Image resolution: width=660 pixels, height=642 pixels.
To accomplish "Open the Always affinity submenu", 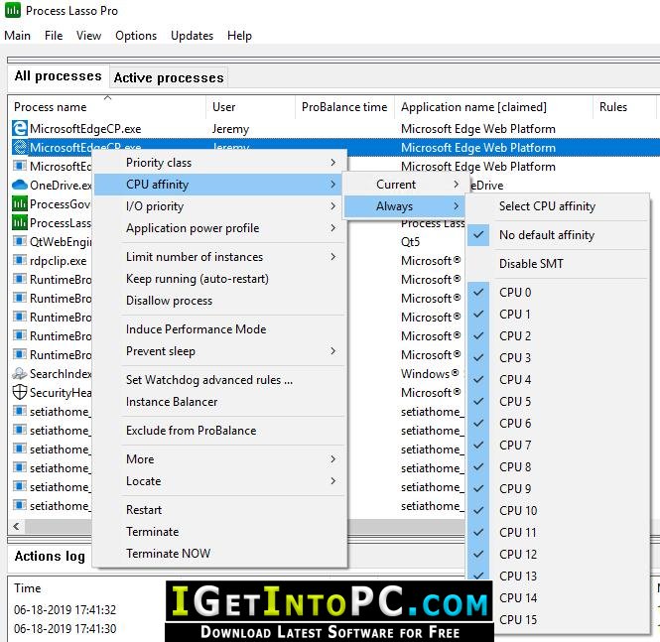I will point(404,206).
